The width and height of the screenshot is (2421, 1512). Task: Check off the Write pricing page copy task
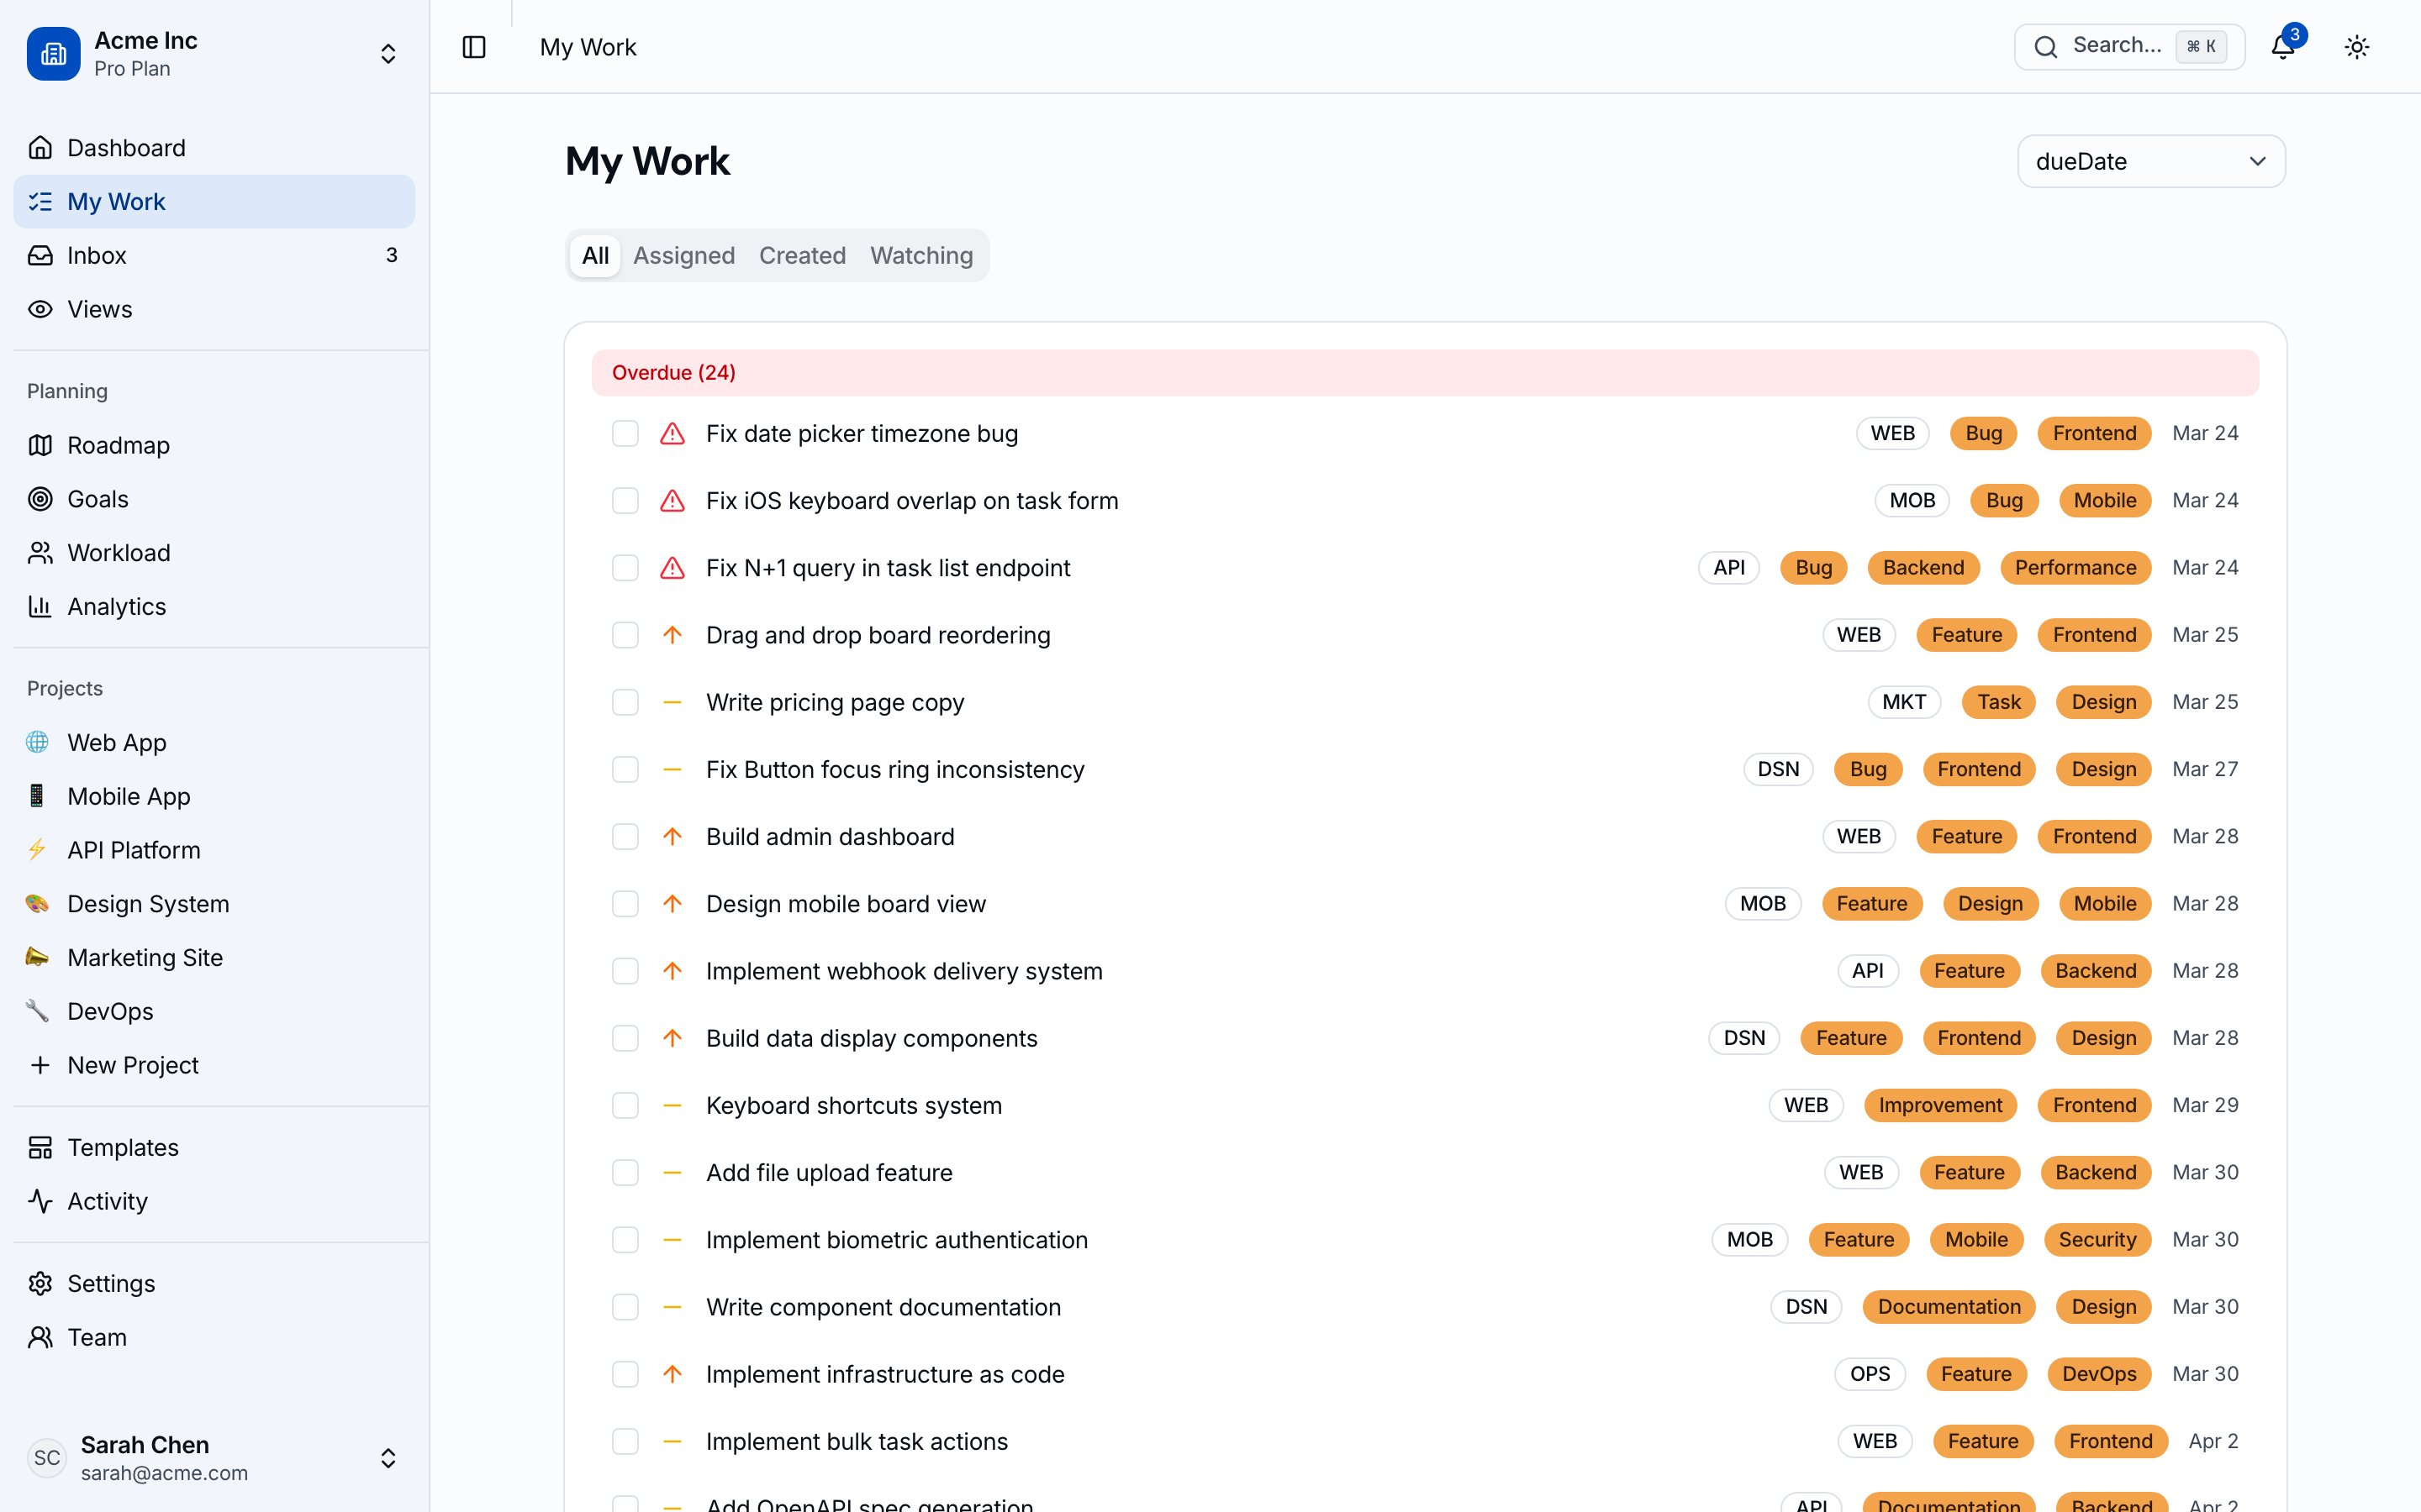(x=625, y=701)
